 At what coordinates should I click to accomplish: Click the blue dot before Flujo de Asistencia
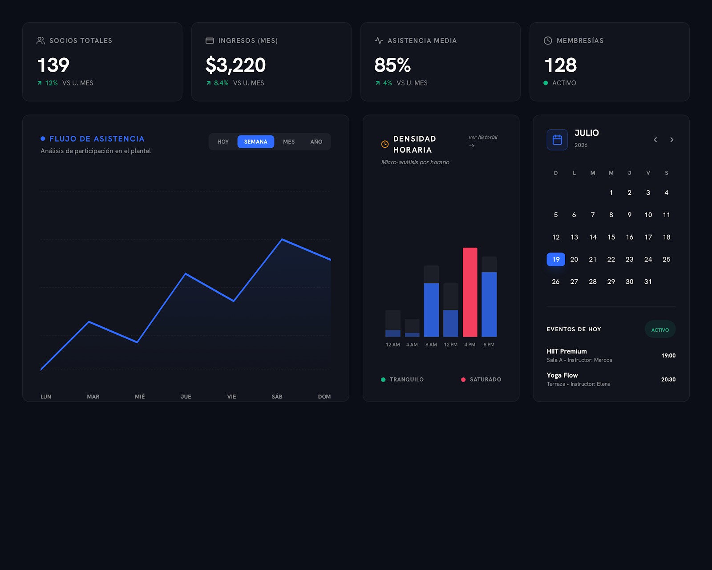[x=43, y=138]
